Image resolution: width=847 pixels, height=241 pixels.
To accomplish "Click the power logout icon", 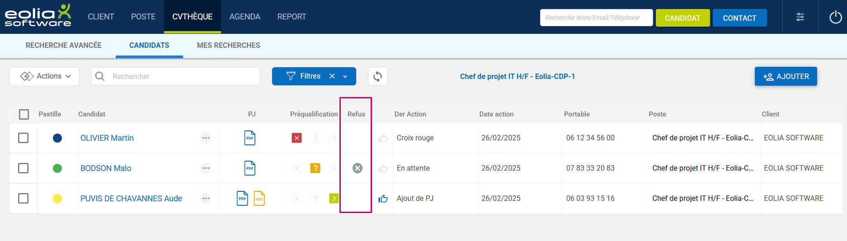I will (x=835, y=17).
